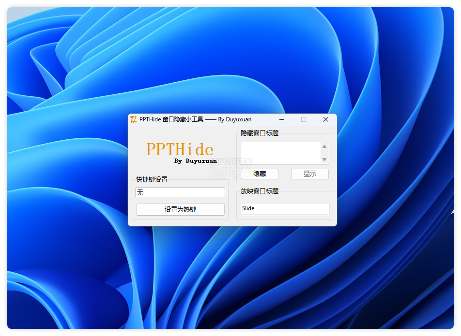Close the PPTHide window
Screen dimensions: 461x336
[326, 119]
